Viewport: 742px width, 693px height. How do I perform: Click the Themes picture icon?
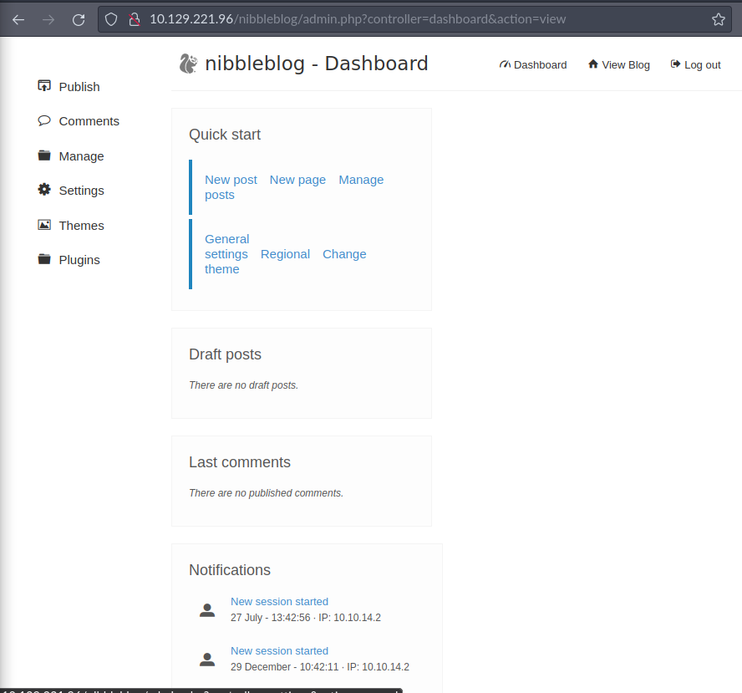point(44,225)
